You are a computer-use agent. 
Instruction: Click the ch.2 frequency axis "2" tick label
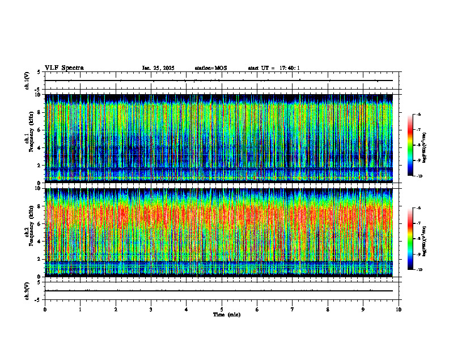[39, 259]
